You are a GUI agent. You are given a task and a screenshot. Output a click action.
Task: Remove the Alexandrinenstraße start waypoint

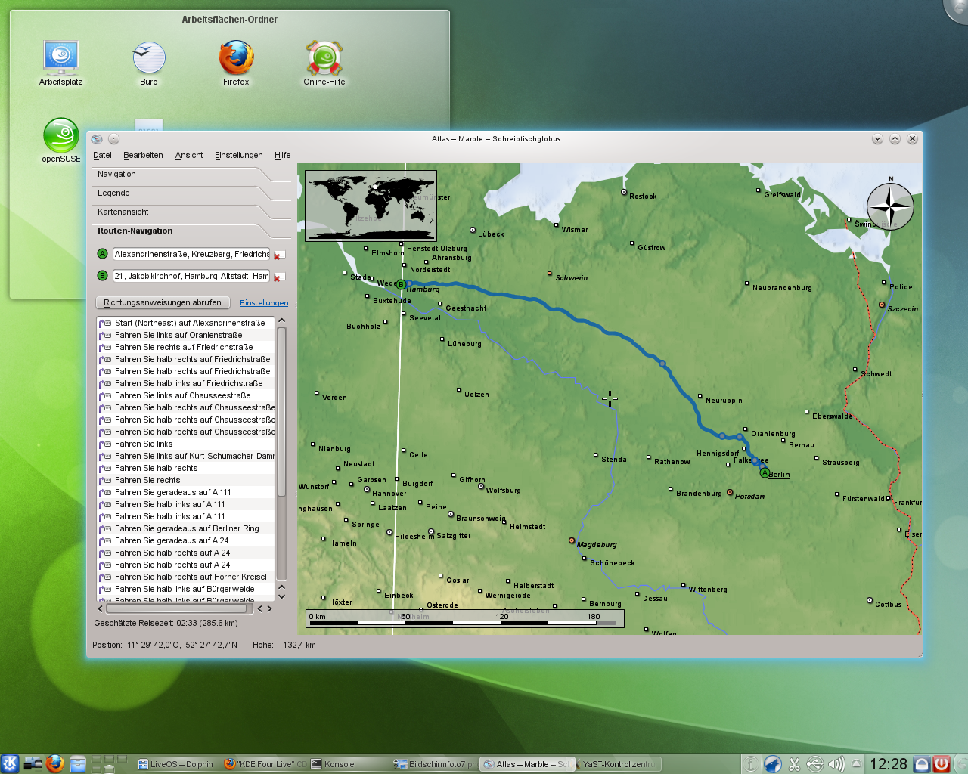[278, 255]
